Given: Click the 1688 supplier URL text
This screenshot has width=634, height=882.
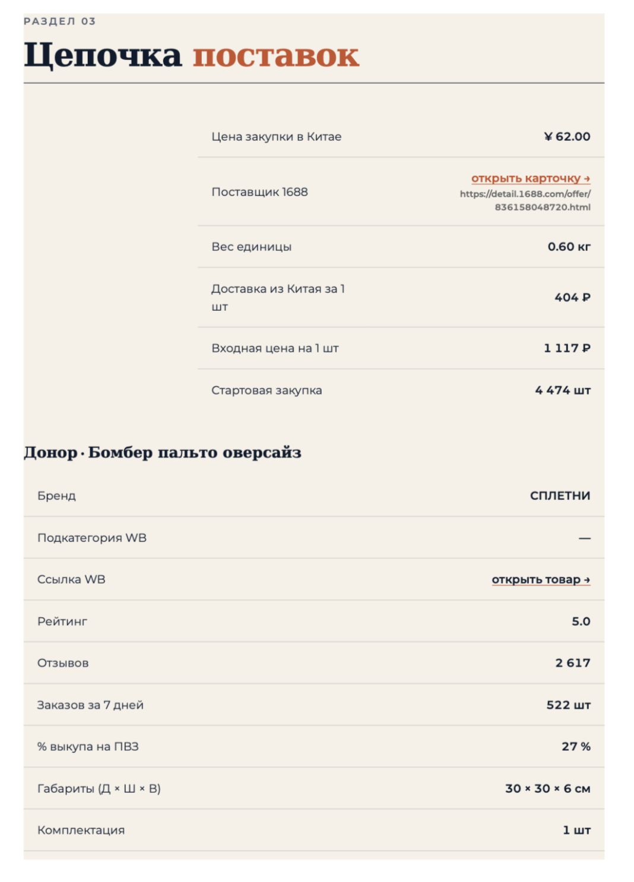Looking at the screenshot, I should coord(525,200).
